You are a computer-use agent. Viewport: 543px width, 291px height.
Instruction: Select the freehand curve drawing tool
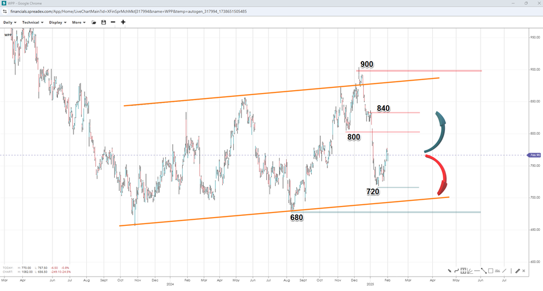click(x=456, y=271)
